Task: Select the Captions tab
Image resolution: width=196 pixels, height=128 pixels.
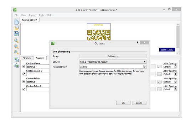Action: [x=40, y=58]
